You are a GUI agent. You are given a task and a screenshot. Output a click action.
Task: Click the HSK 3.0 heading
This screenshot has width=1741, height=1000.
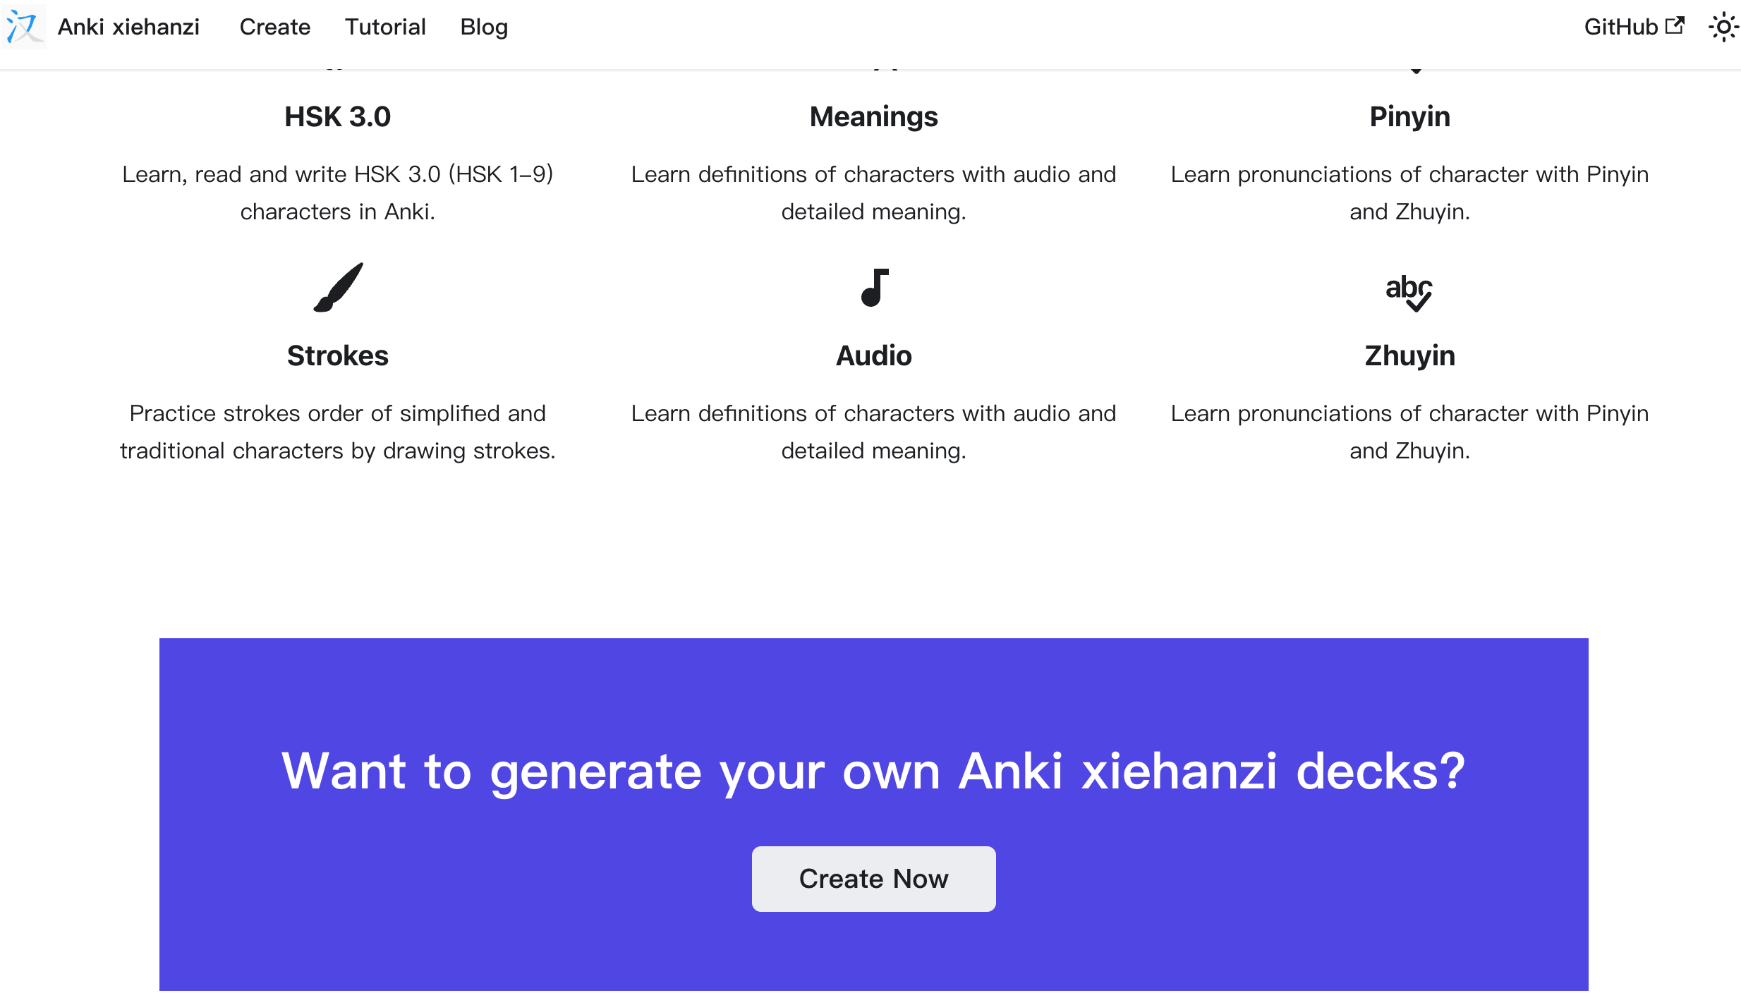(x=338, y=116)
